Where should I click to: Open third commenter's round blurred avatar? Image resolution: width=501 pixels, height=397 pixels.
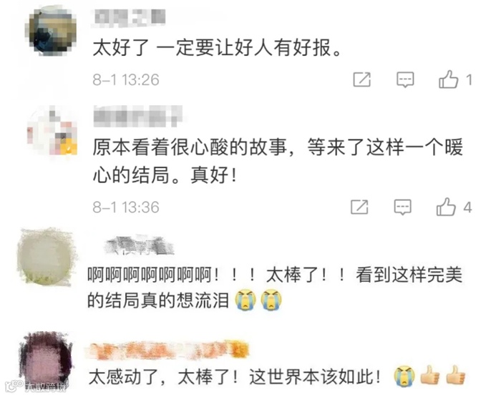45,257
